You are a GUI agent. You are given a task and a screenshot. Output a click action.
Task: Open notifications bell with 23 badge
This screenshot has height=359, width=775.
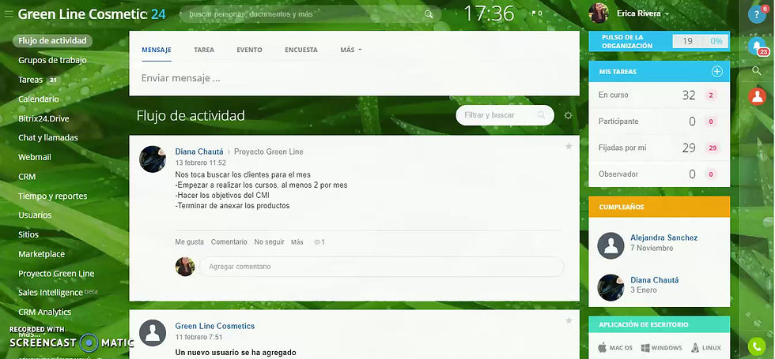pos(758,46)
